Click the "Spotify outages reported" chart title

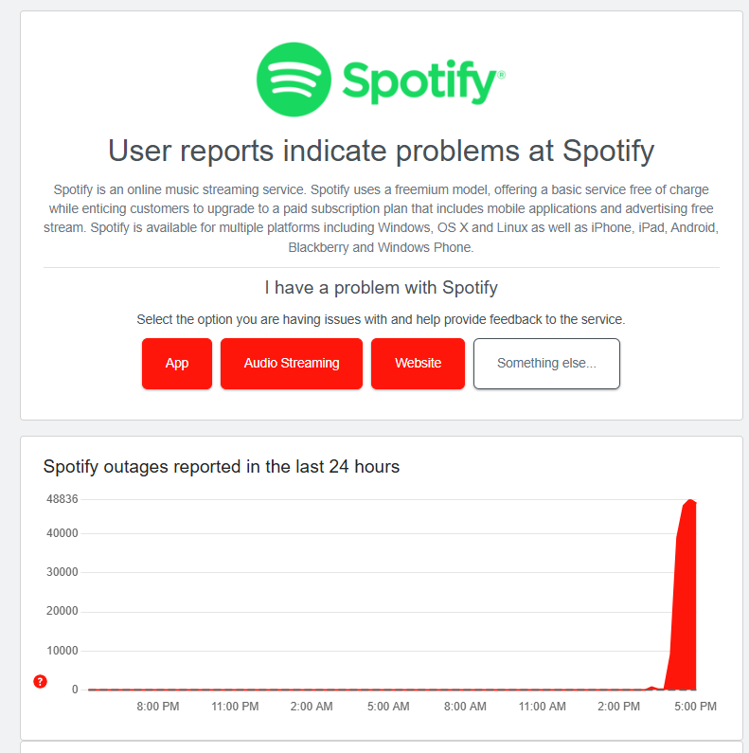pyautogui.click(x=222, y=466)
